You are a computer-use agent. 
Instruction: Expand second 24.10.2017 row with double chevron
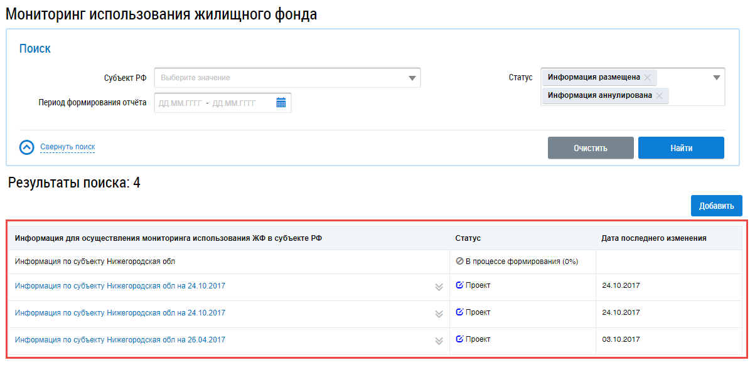point(439,314)
